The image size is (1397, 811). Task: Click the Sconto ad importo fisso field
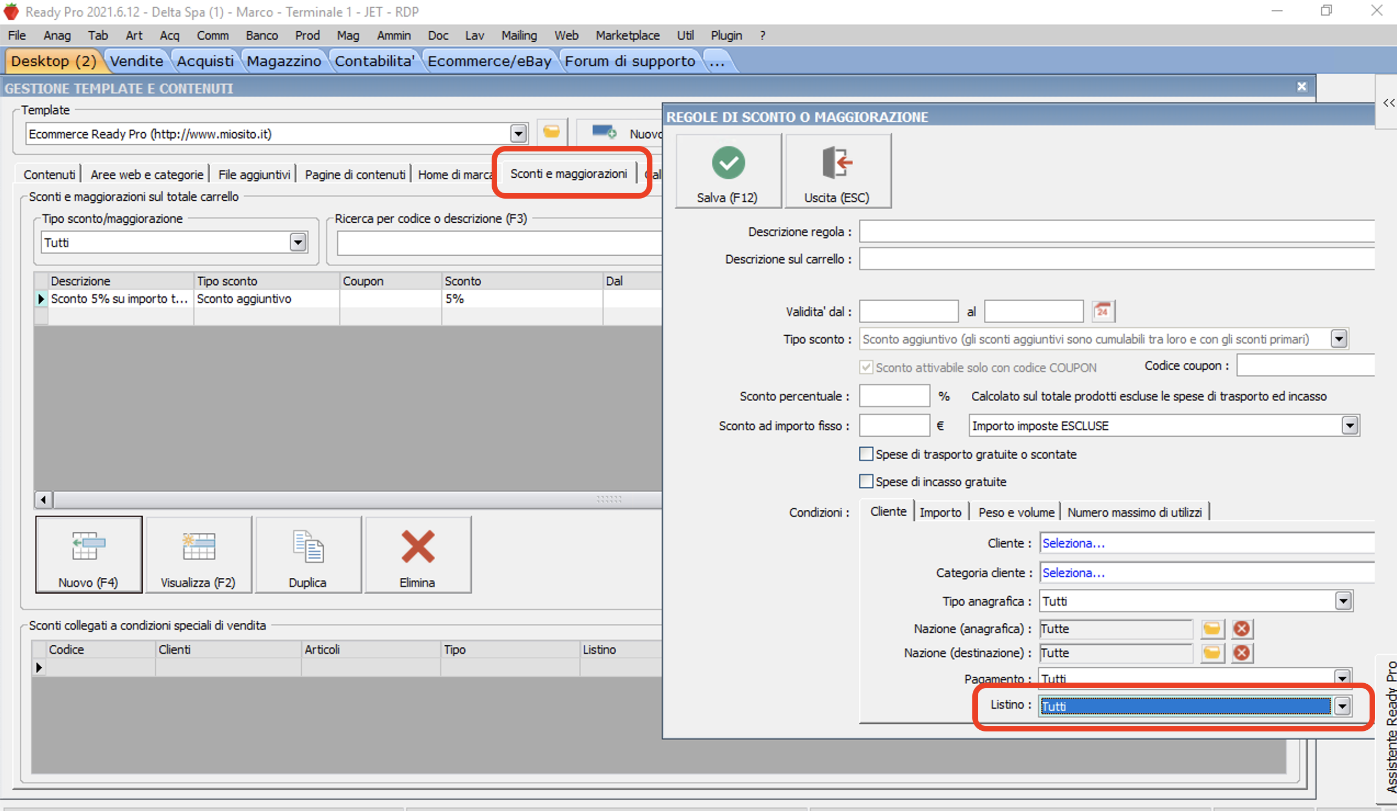pyautogui.click(x=894, y=426)
